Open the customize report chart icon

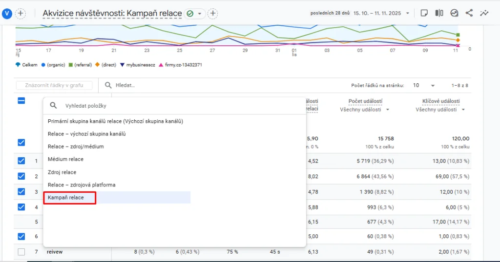[454, 13]
